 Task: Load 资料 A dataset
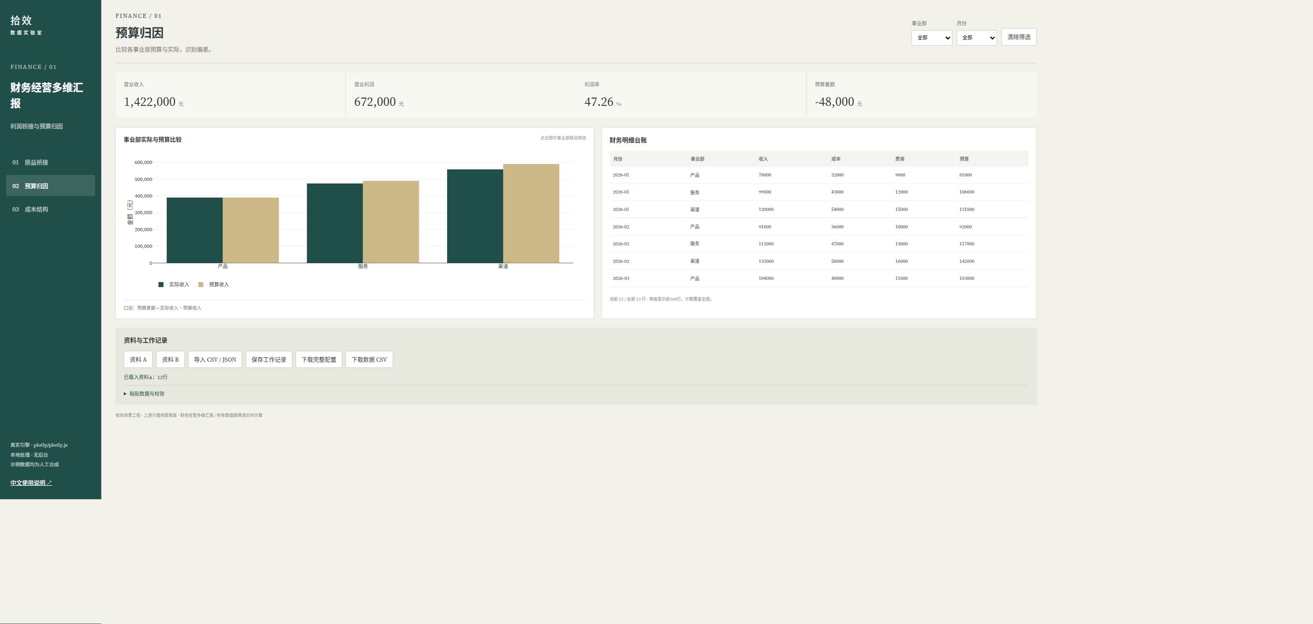click(x=138, y=360)
